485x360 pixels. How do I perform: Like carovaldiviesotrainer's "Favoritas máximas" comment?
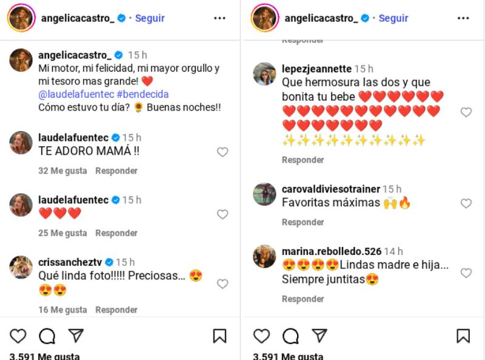coord(466,203)
